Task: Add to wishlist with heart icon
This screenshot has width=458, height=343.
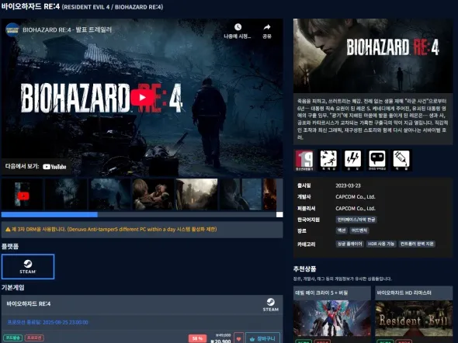Action: click(x=238, y=338)
